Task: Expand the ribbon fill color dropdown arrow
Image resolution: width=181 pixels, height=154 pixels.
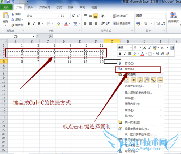Action: (62, 23)
